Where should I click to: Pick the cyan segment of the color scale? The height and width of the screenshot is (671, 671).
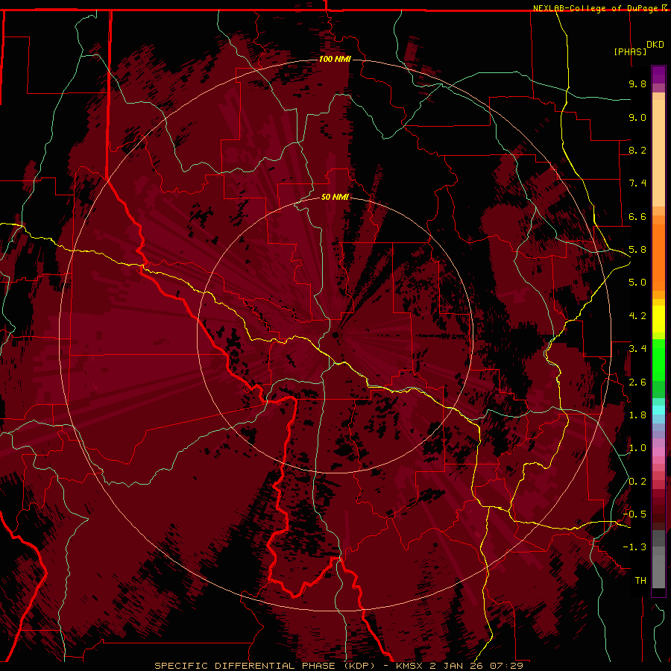(x=658, y=410)
